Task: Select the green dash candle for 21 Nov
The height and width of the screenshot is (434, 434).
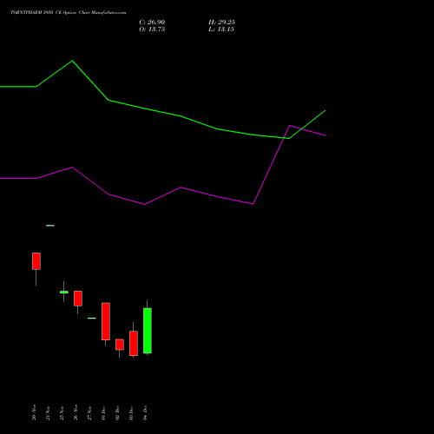Action: (50, 226)
